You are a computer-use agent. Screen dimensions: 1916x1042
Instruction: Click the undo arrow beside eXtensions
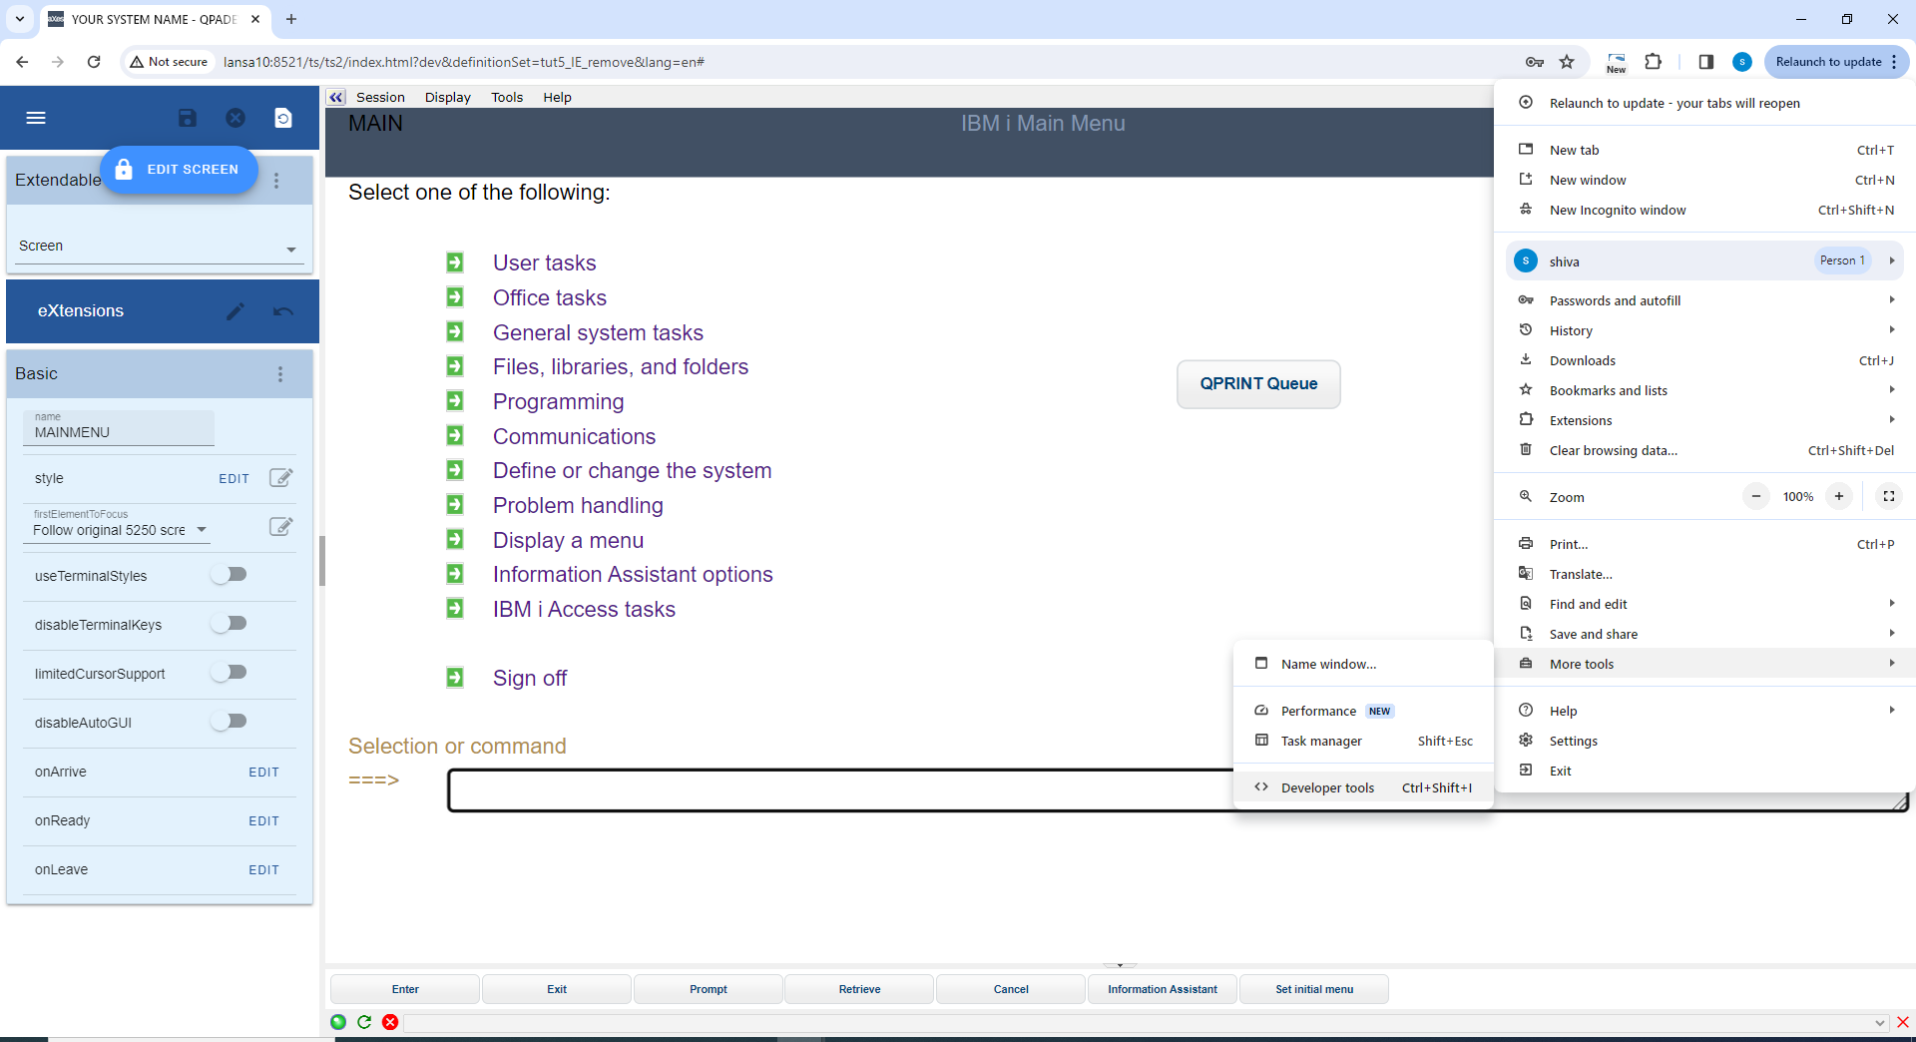point(283,311)
